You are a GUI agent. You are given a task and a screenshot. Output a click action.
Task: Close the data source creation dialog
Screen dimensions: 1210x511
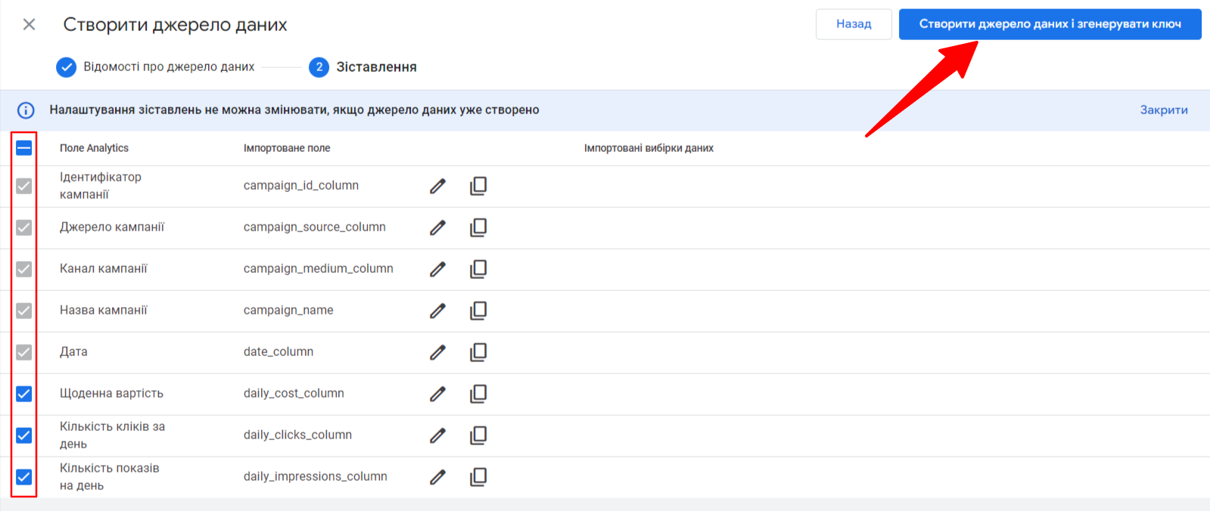(x=29, y=24)
